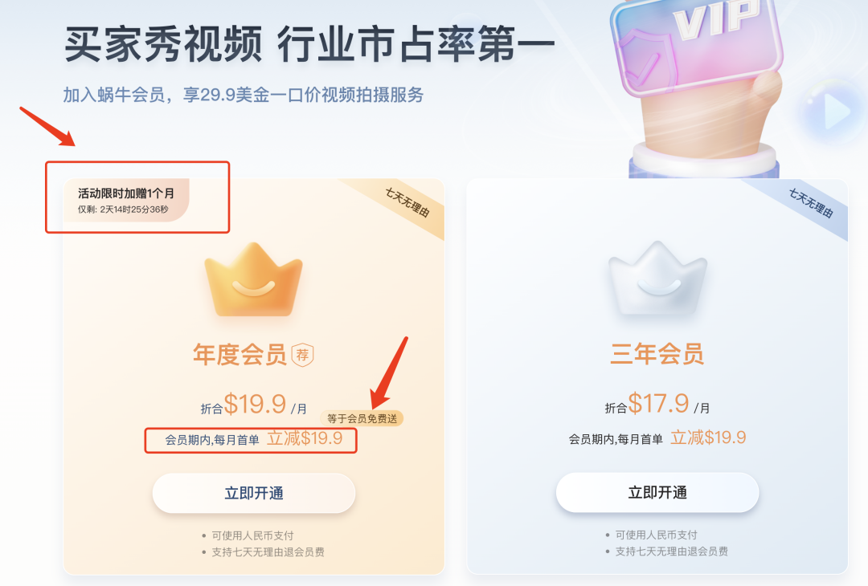Click 支持七天无理由退会员费 in the annual card

click(x=268, y=552)
